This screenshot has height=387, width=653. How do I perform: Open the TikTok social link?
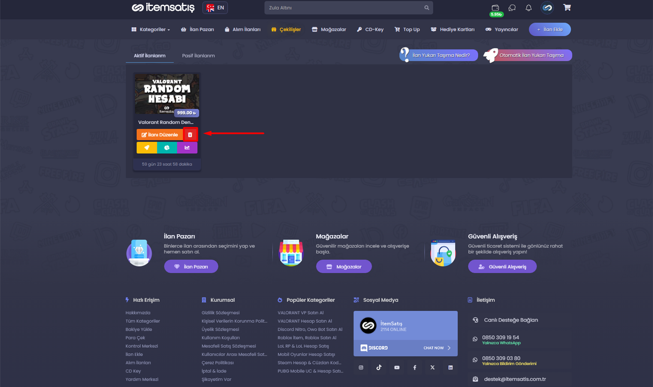tap(379, 368)
